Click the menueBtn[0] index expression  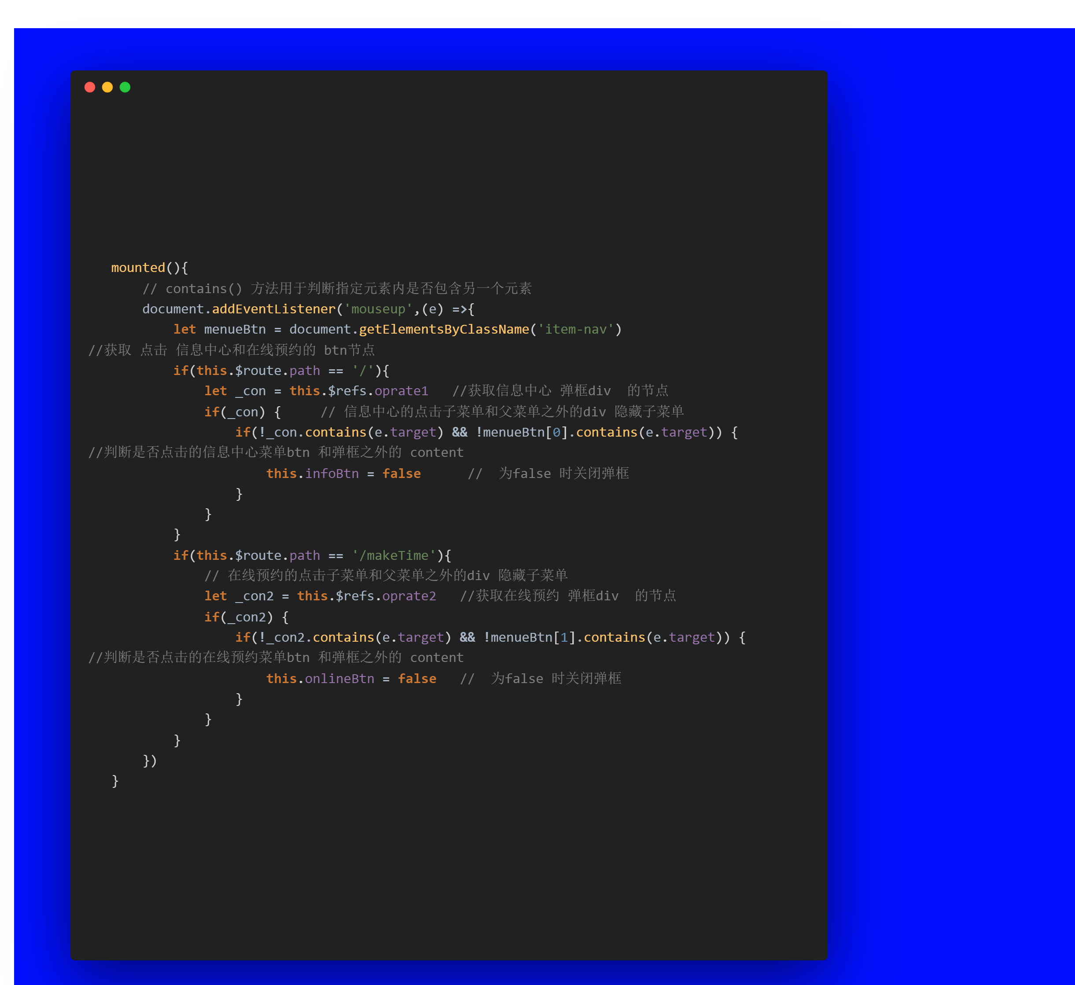coord(525,432)
